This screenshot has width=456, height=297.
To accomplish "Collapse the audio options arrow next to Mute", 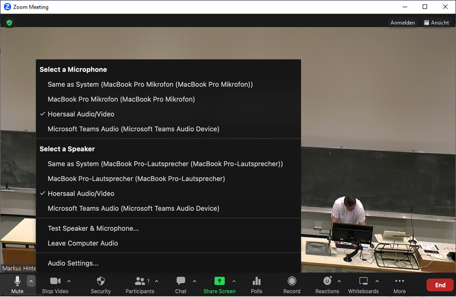I will (x=31, y=281).
